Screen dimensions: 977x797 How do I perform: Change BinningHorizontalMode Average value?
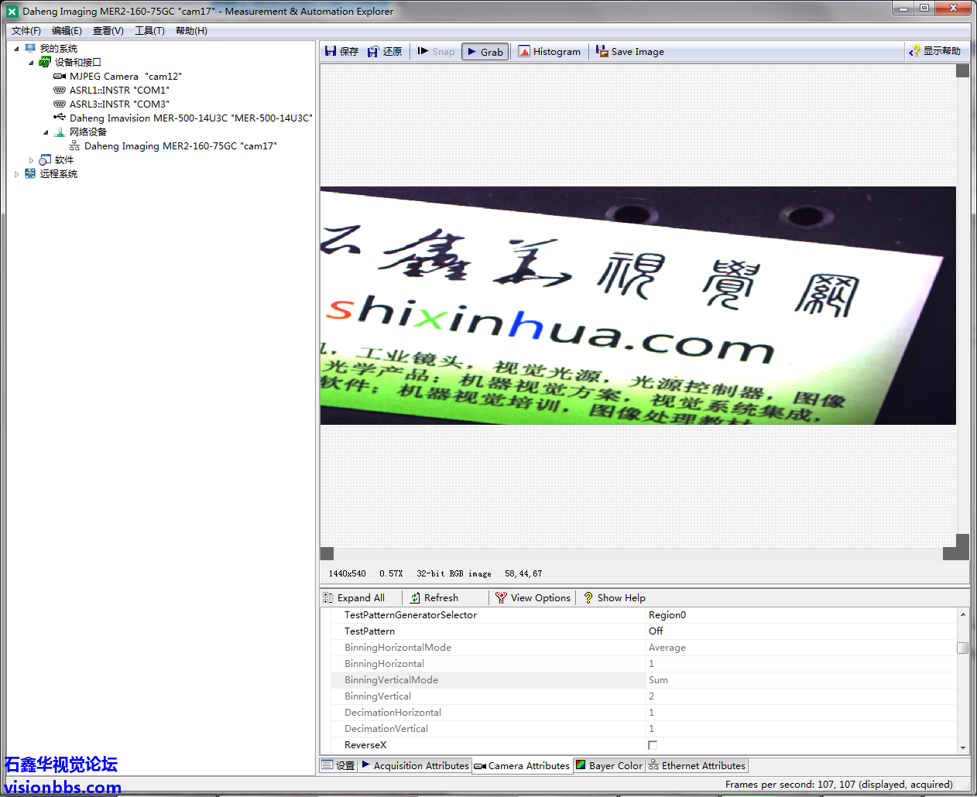pyautogui.click(x=800, y=648)
